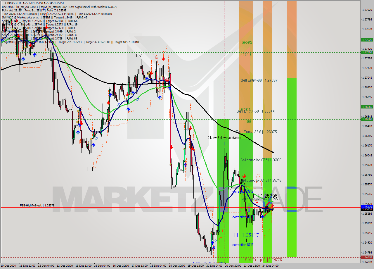Click the blue 1.25379 price tag
The image size is (374, 269).
coord(367,207)
